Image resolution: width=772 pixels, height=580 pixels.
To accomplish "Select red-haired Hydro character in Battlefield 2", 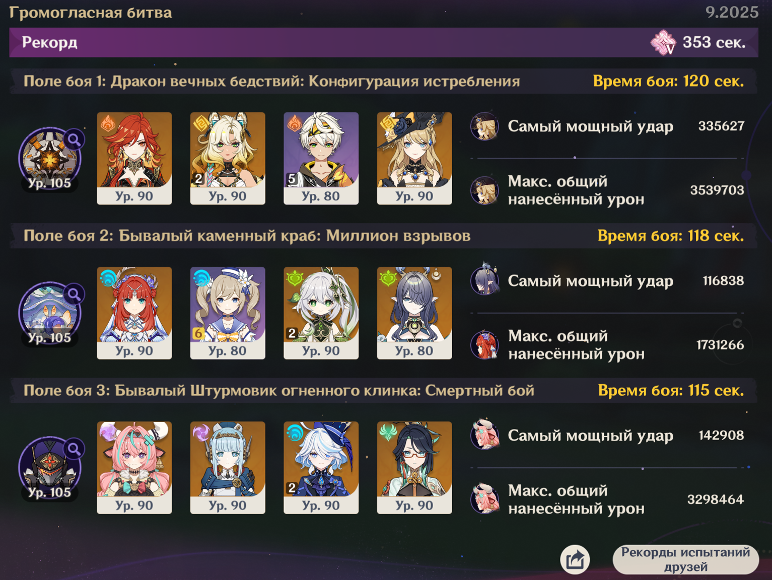I will pyautogui.click(x=134, y=313).
